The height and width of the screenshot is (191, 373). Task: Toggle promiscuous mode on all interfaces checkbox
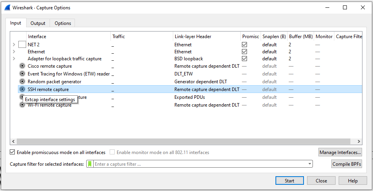(x=12, y=152)
